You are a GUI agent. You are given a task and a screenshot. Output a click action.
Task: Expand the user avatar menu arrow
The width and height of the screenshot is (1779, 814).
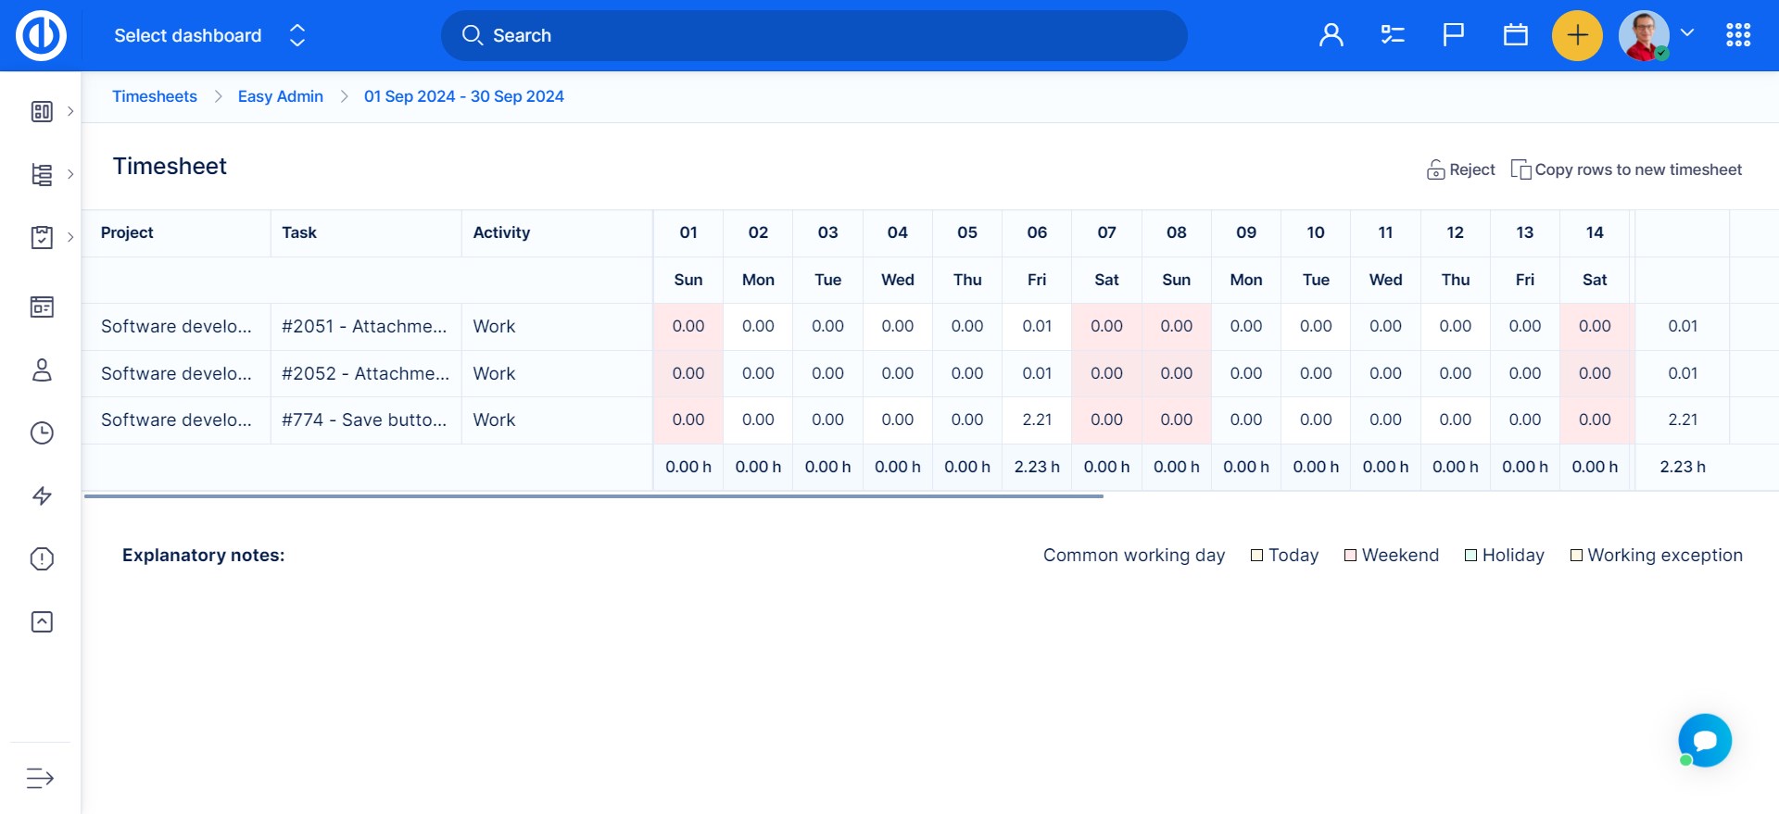(x=1687, y=33)
